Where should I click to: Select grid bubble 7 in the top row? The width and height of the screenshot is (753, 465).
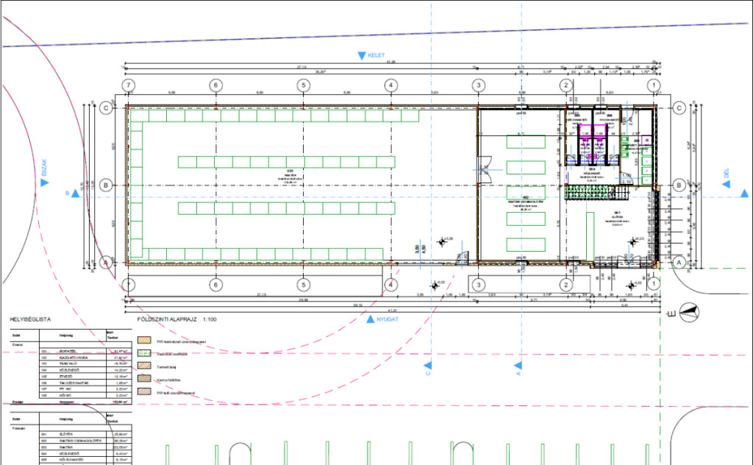pyautogui.click(x=129, y=85)
